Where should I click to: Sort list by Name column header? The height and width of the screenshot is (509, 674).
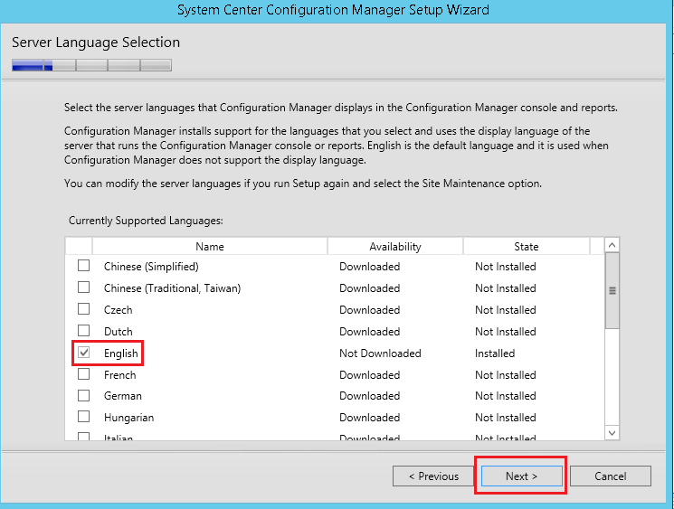(209, 246)
